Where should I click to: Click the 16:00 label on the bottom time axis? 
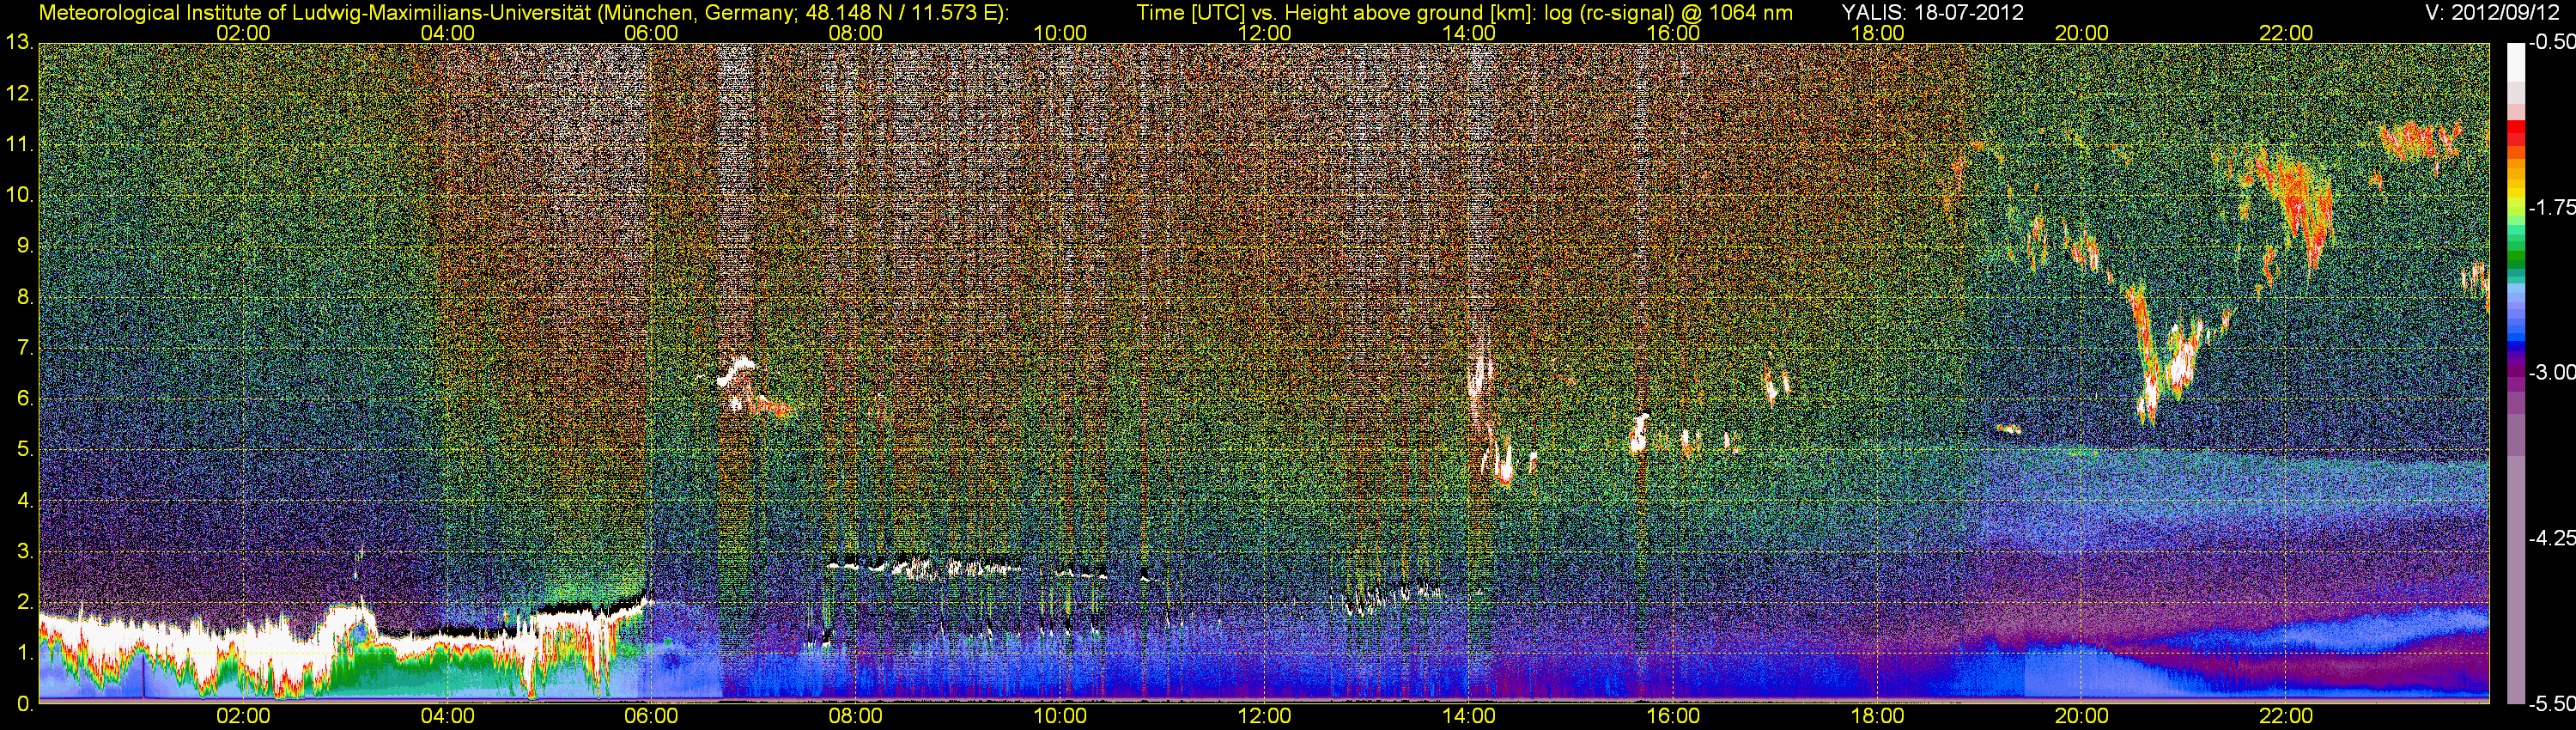1673,716
